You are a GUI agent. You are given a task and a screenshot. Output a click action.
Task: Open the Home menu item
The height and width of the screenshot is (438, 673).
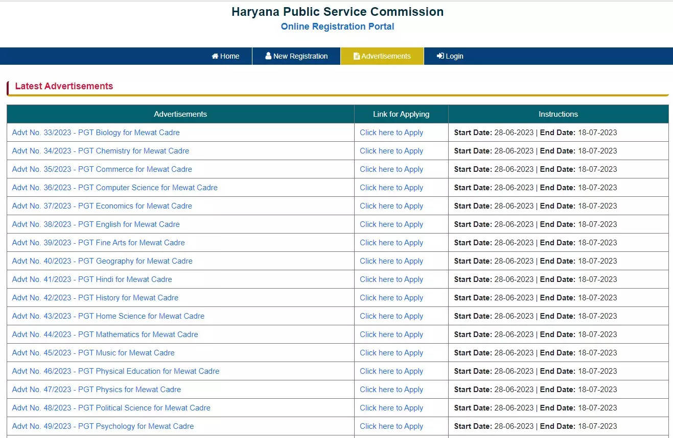click(225, 56)
